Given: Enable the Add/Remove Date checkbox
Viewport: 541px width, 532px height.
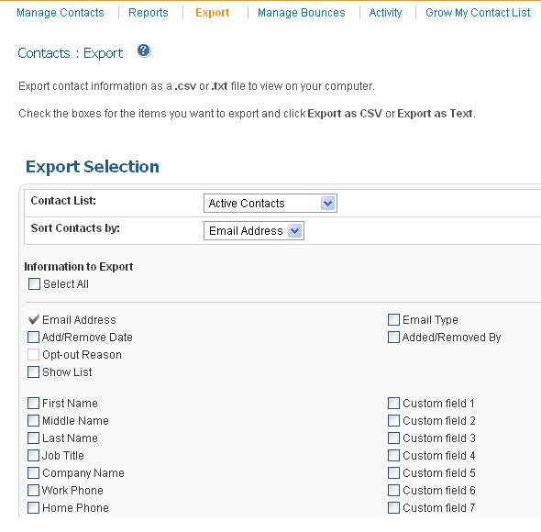Looking at the screenshot, I should coord(33,338).
